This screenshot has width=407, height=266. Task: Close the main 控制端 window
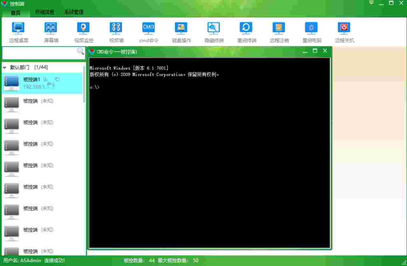401,3
